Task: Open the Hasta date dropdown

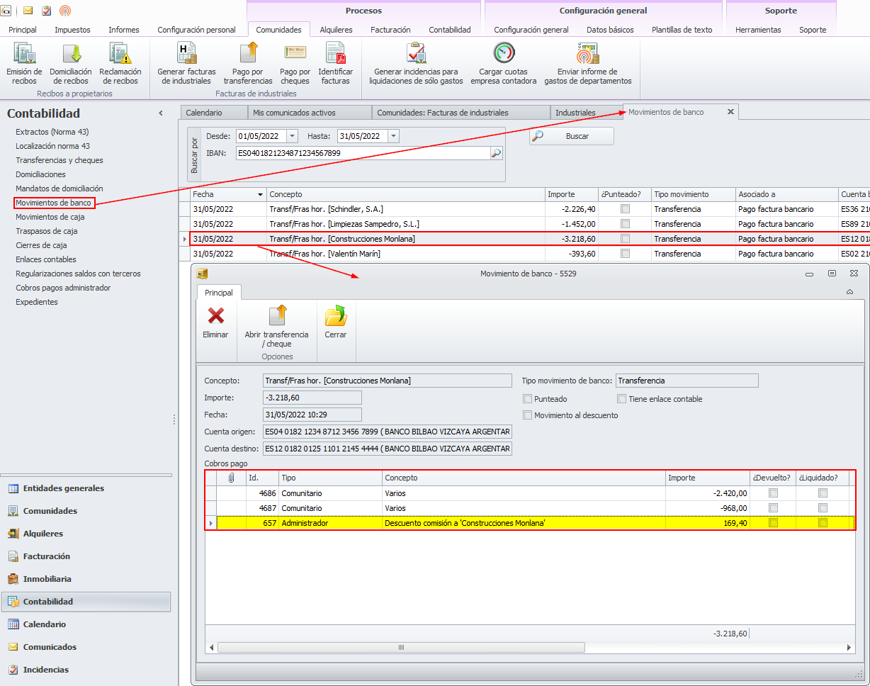Action: 394,136
